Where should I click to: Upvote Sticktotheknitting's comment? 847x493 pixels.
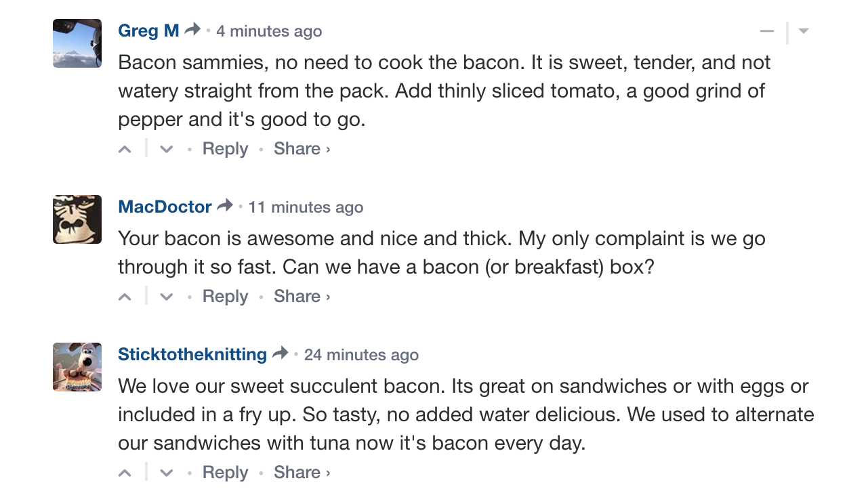point(125,473)
